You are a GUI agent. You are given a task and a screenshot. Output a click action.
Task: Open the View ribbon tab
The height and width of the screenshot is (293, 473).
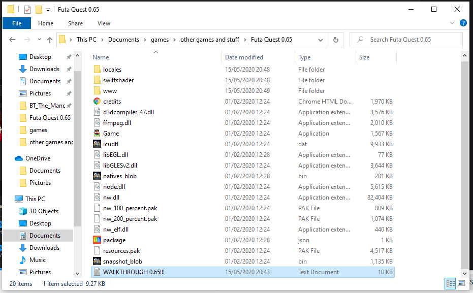coord(104,23)
